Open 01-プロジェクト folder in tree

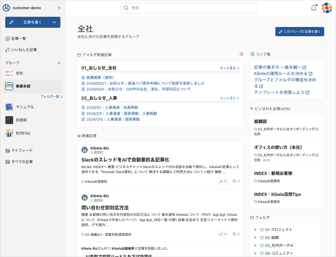point(279,230)
